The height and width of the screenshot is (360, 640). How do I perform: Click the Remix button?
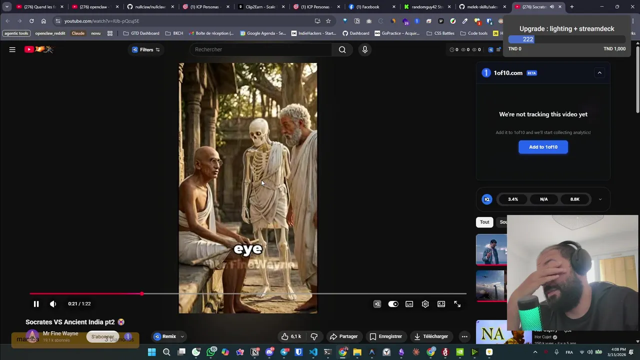tap(165, 336)
